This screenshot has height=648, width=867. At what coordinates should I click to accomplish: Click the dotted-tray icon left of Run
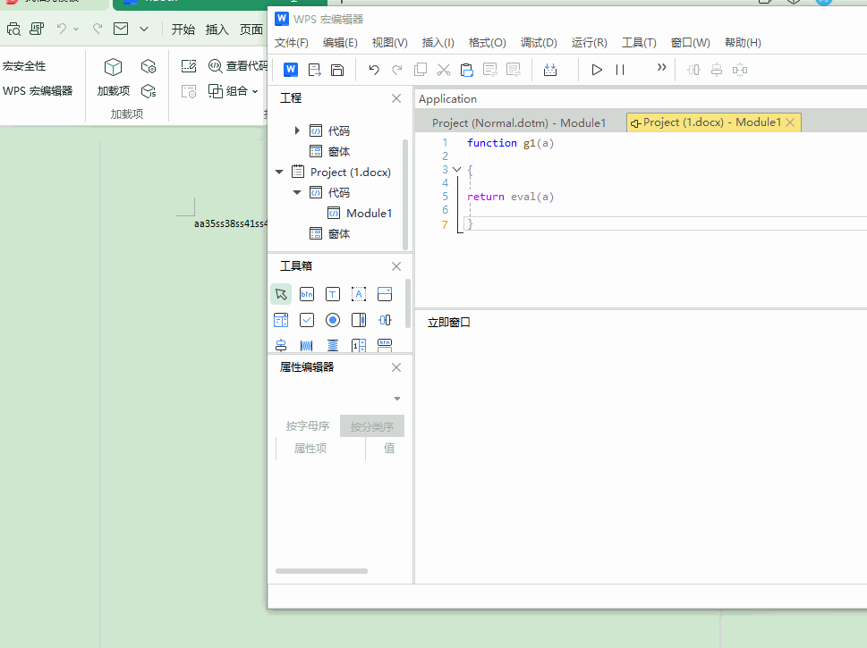coord(550,70)
